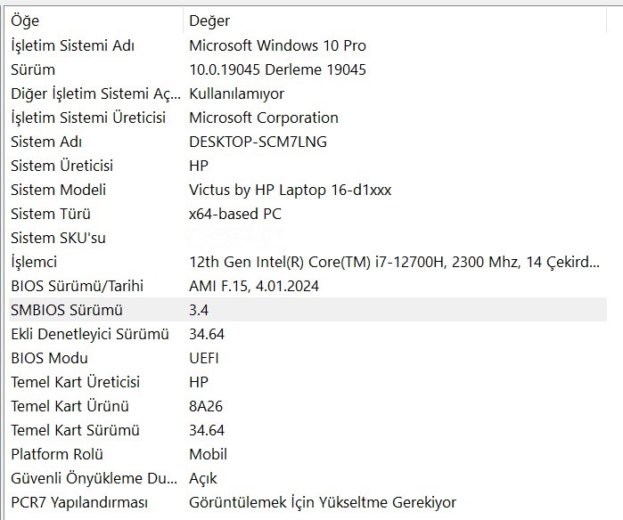Click the Victus by HP Laptop value
Screen dimensions: 623x520
point(290,190)
